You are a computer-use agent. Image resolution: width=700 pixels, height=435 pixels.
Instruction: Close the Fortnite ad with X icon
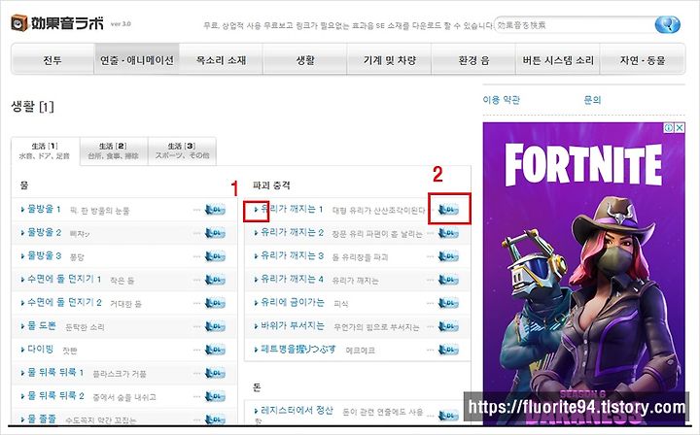tap(679, 128)
